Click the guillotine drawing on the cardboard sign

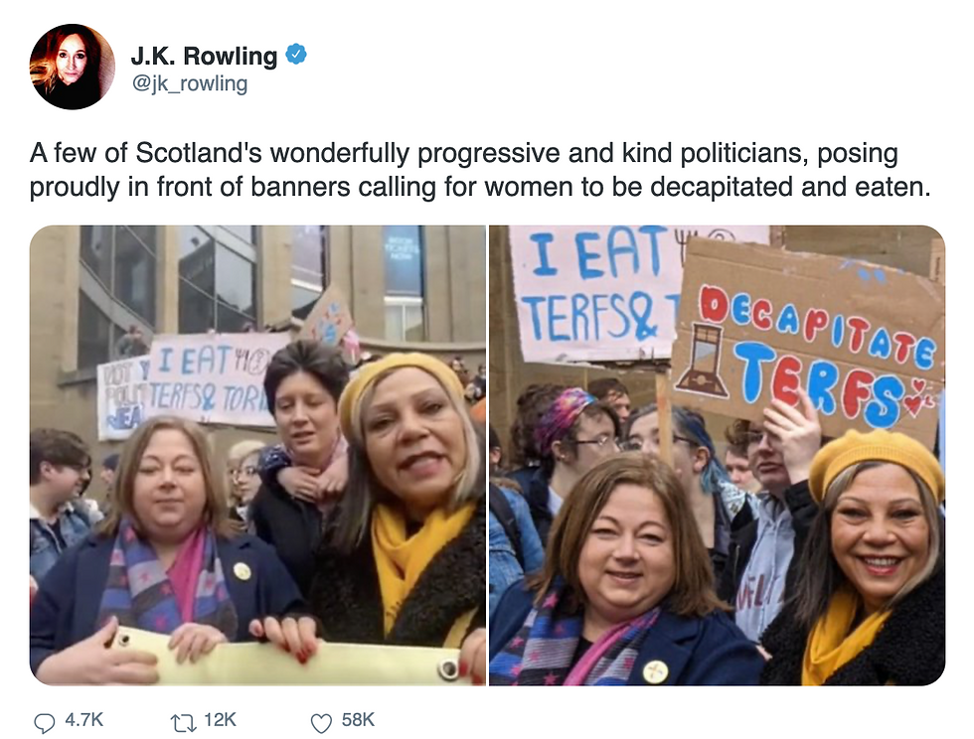pos(704,361)
